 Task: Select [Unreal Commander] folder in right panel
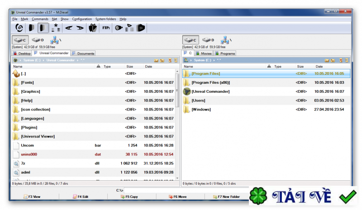pos(266,91)
